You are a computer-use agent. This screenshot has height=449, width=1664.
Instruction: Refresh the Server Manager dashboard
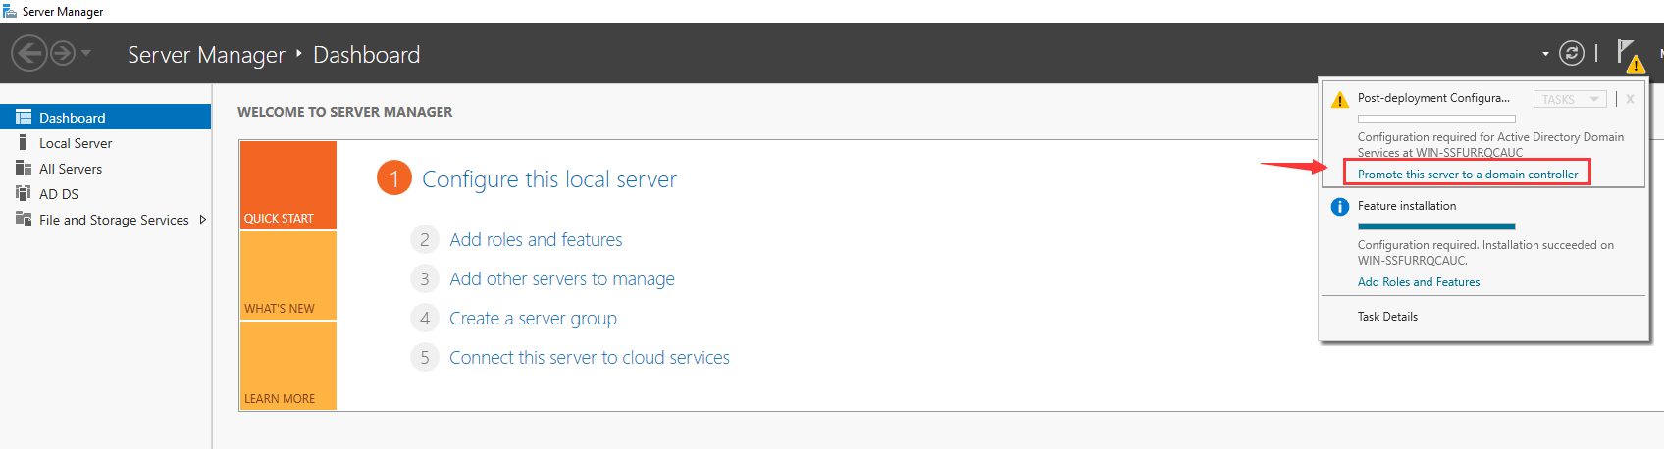pyautogui.click(x=1572, y=53)
